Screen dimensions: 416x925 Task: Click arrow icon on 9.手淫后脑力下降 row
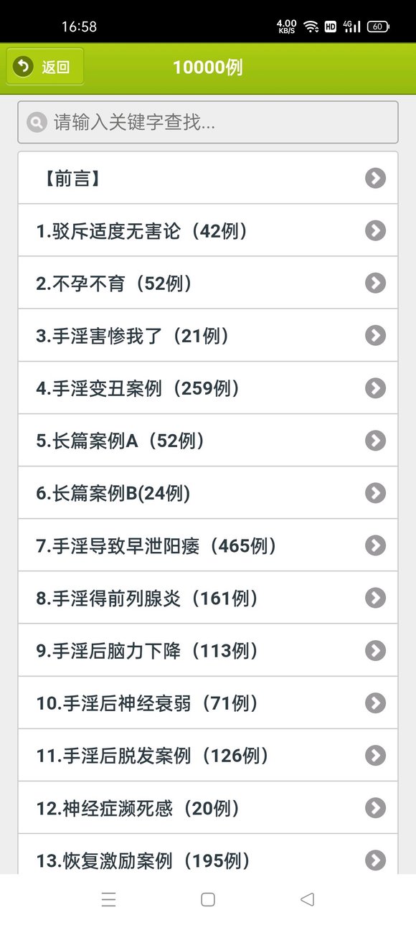[375, 650]
